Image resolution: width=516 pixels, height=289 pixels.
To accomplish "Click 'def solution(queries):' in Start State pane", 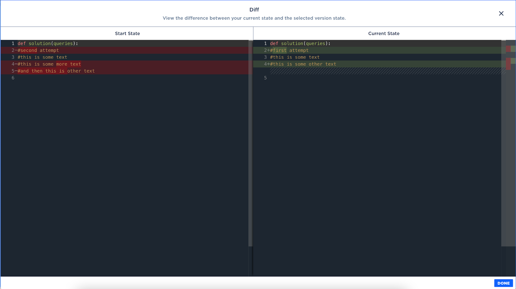I will [x=48, y=44].
